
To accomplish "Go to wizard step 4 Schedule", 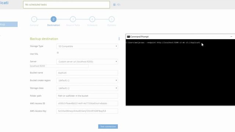I will coord(92,19).
